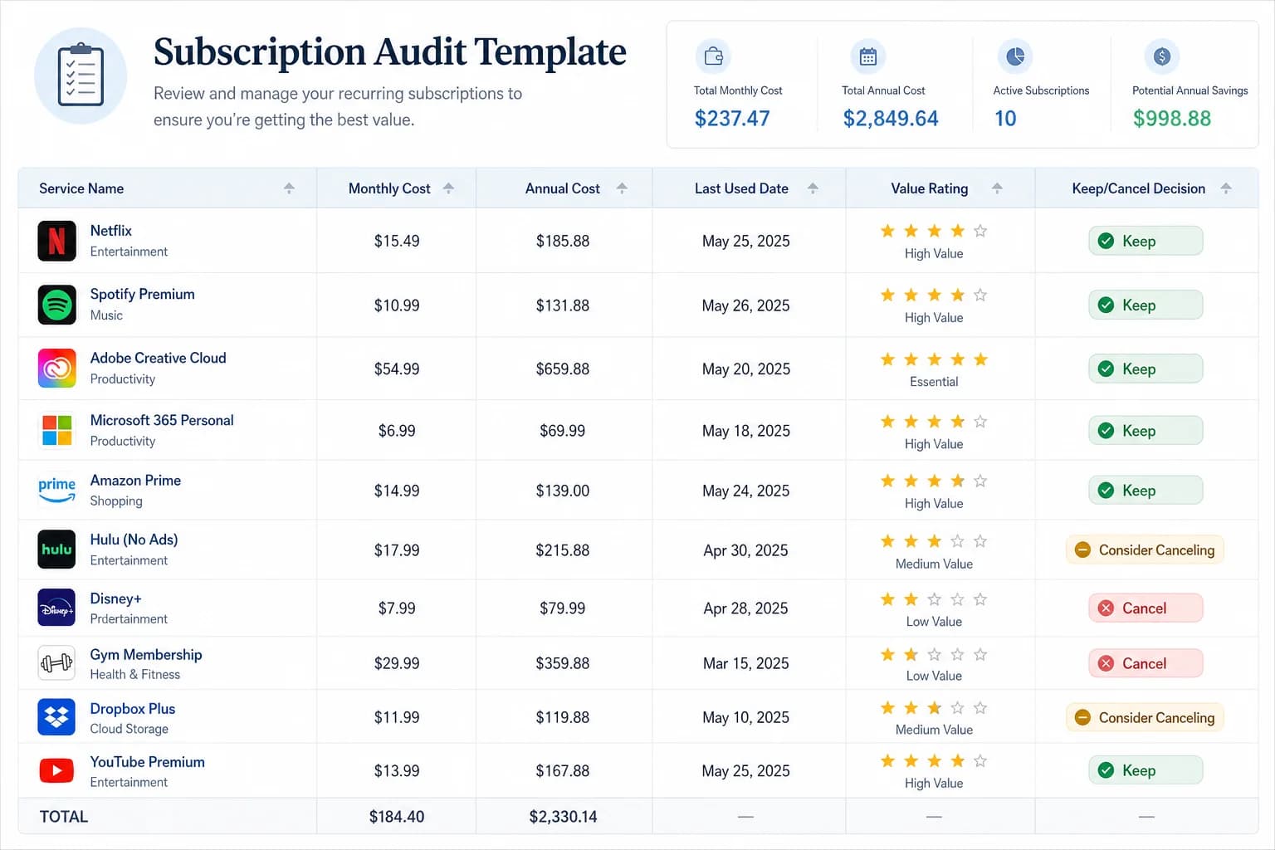Click the star rating for Gym Membership
This screenshot has height=850, width=1275.
pos(934,654)
